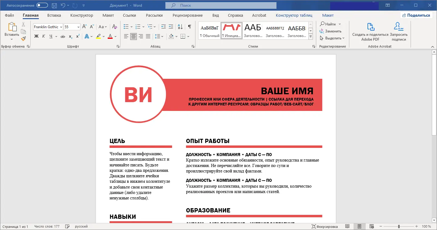Click the Copy icon in clipboard group
This screenshot has height=230, width=437.
coord(23,32)
